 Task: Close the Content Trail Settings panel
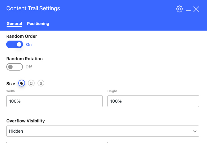[196, 9]
